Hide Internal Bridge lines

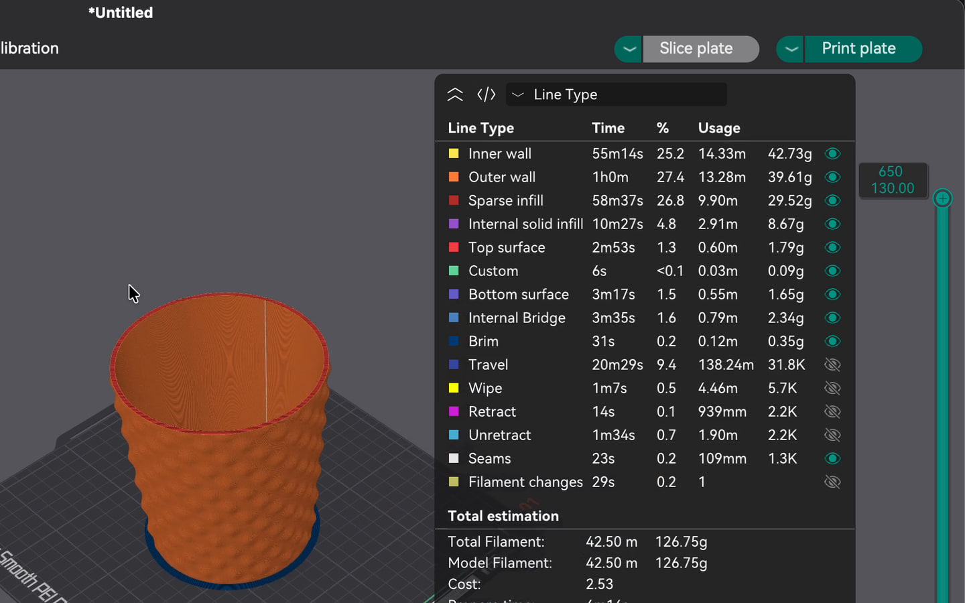832,318
